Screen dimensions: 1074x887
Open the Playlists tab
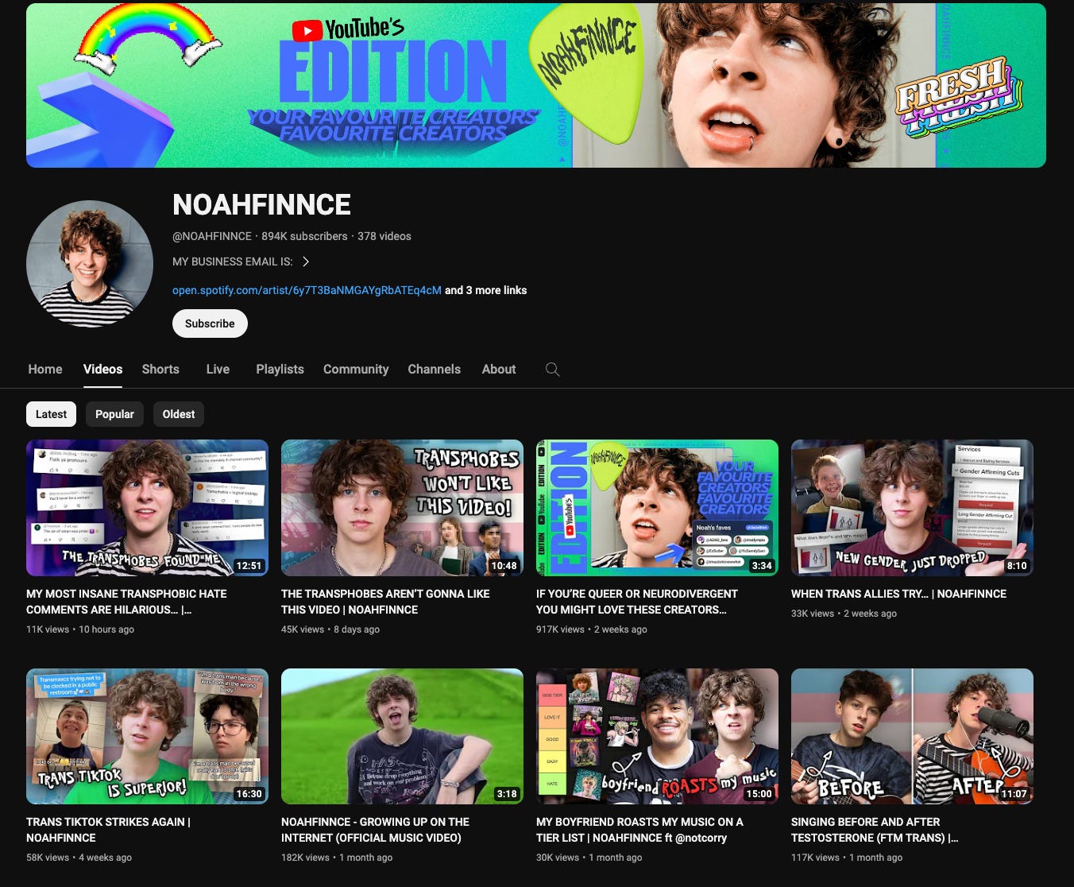280,370
